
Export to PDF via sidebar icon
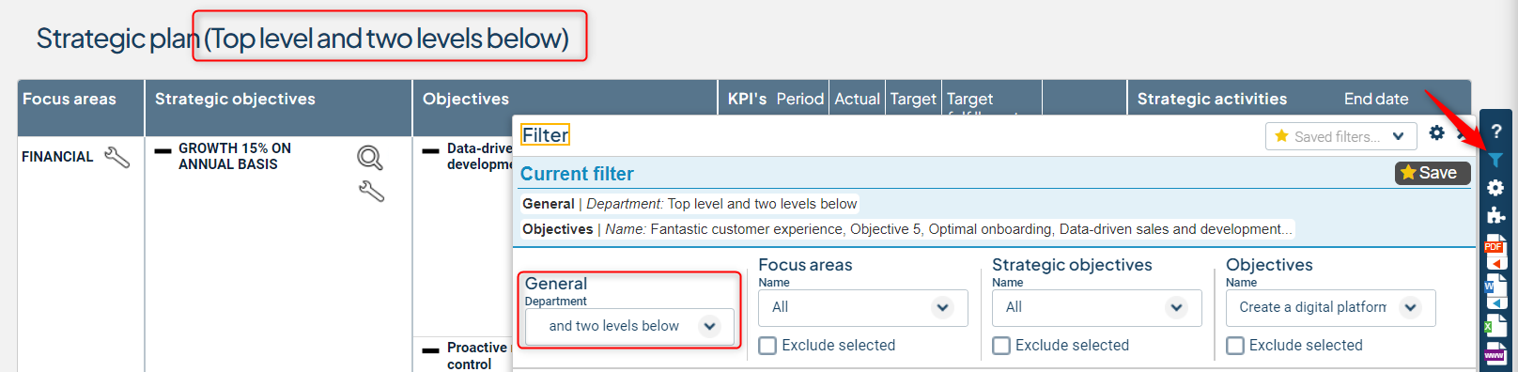pyautogui.click(x=1495, y=252)
